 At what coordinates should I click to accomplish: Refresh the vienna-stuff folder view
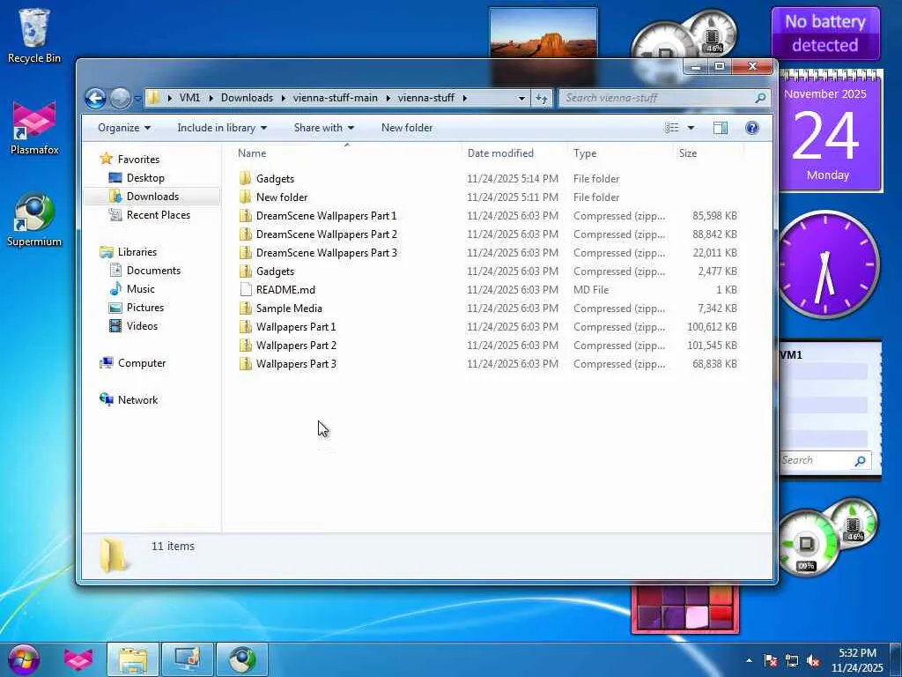pos(542,99)
